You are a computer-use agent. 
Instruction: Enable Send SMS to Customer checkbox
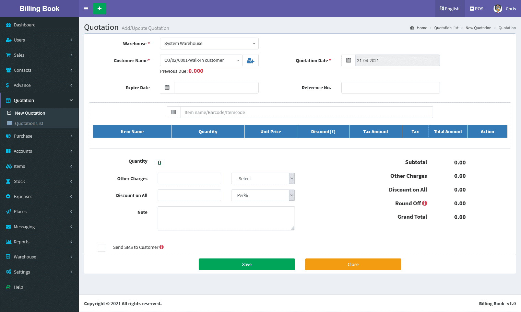coord(102,248)
